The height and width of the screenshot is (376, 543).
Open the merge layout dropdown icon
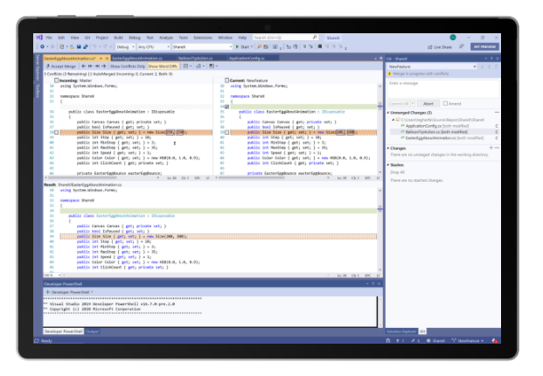(x=187, y=66)
